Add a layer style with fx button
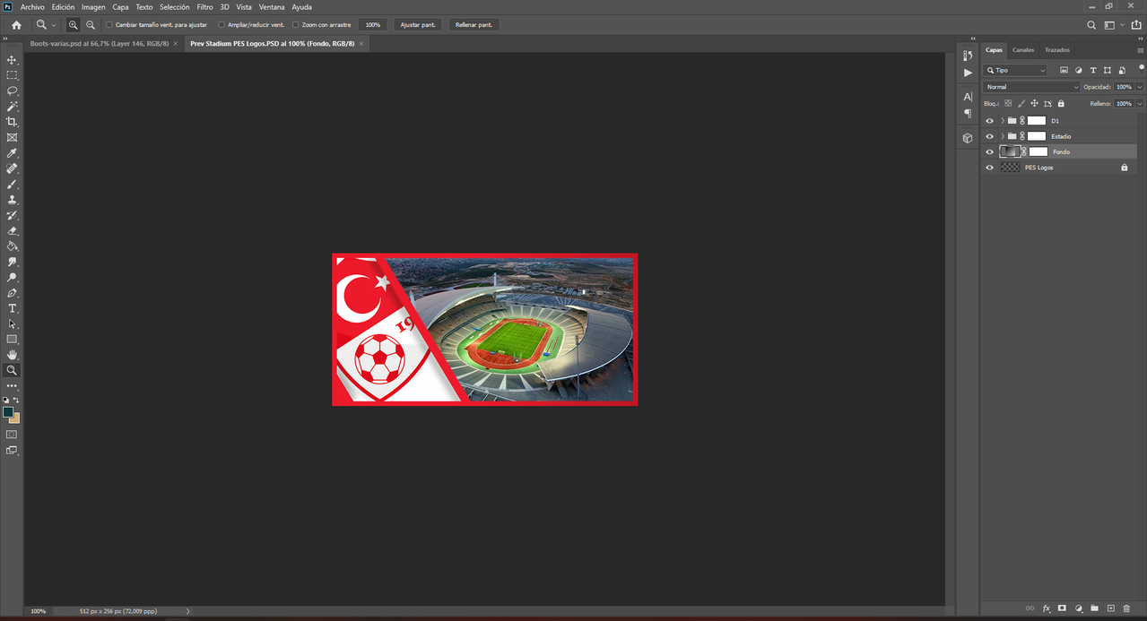The width and height of the screenshot is (1147, 621). click(x=1047, y=608)
